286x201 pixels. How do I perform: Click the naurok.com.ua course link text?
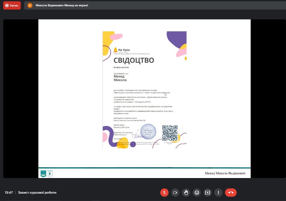[x=130, y=120]
